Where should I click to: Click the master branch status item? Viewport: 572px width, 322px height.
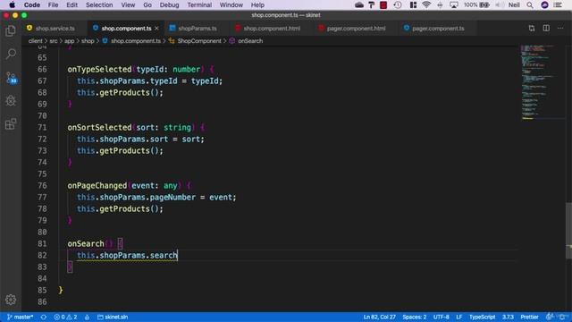[20, 317]
